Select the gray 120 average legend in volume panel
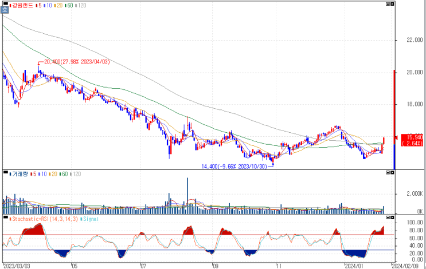This screenshot has width=426, height=269. pyautogui.click(x=77, y=174)
